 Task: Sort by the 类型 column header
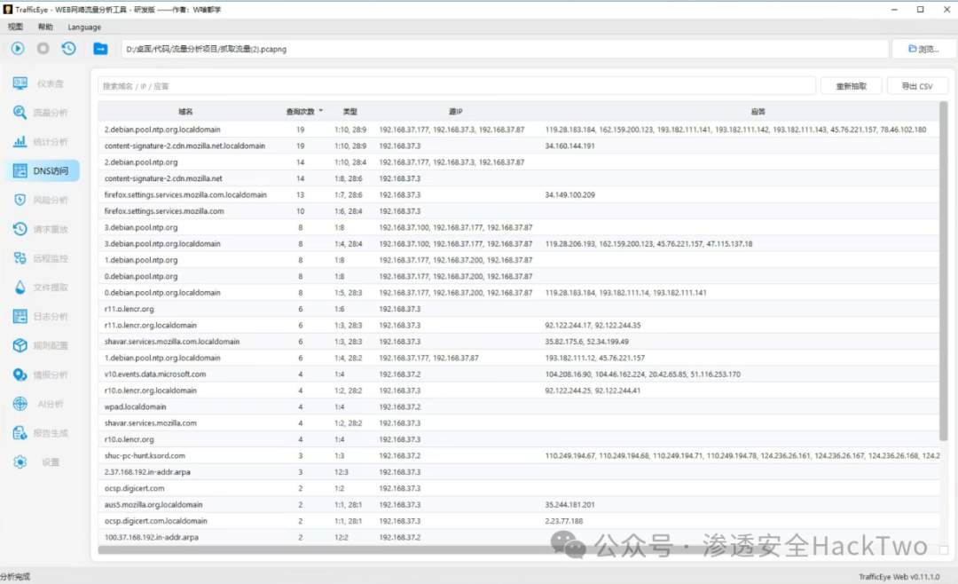(350, 111)
